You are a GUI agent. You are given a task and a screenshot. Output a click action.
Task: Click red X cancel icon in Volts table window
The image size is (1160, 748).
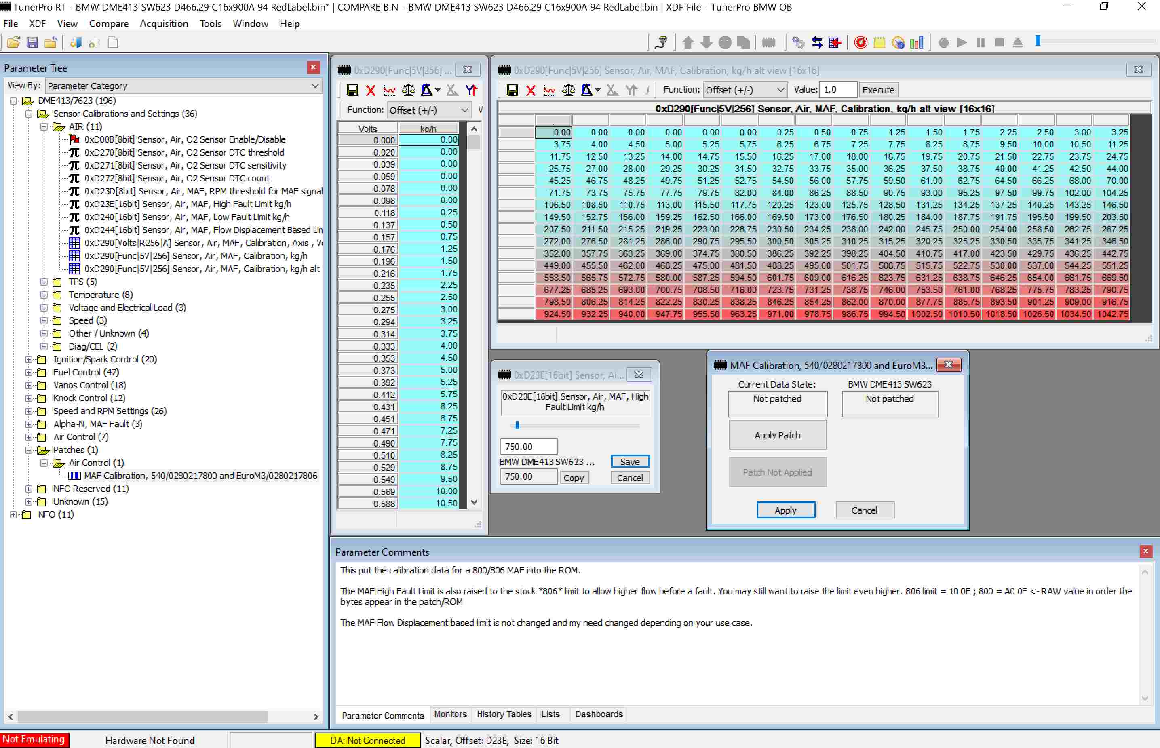coord(371,91)
